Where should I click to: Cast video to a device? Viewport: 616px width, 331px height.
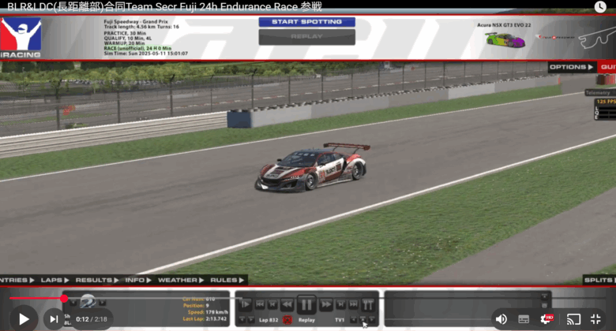[x=573, y=320]
